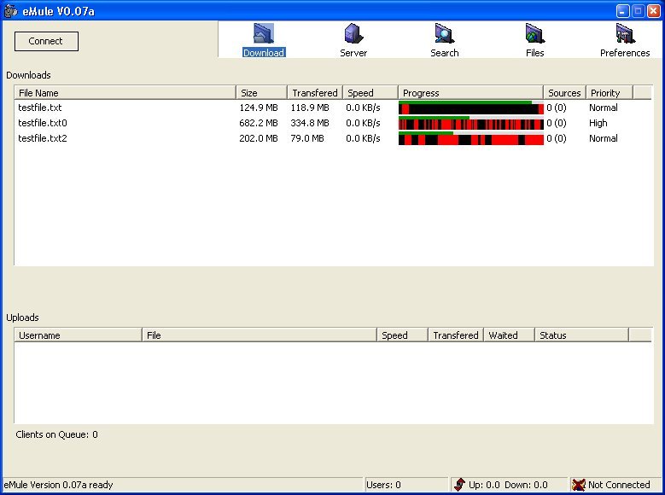Click the 118.9 MB transferred value
The width and height of the screenshot is (665, 495).
pyautogui.click(x=310, y=108)
